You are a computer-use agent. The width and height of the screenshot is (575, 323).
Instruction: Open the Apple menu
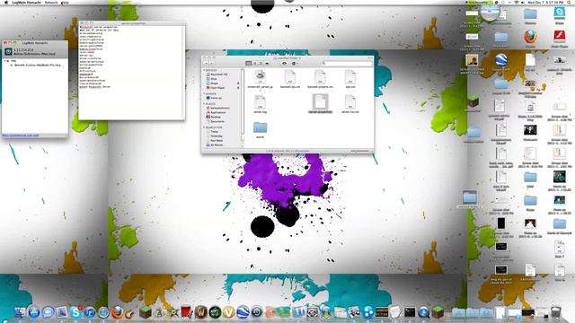[x=5, y=2]
